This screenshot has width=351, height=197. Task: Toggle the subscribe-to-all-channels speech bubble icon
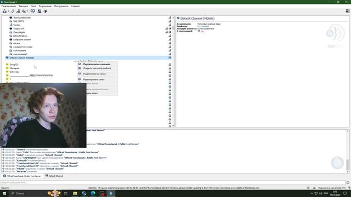[33, 11]
